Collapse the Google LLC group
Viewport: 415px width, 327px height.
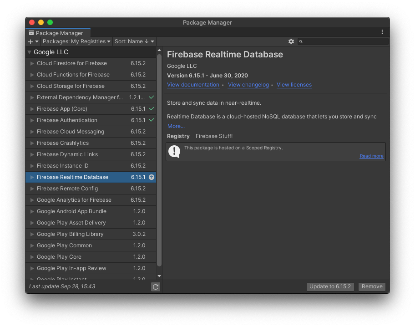tap(30, 52)
